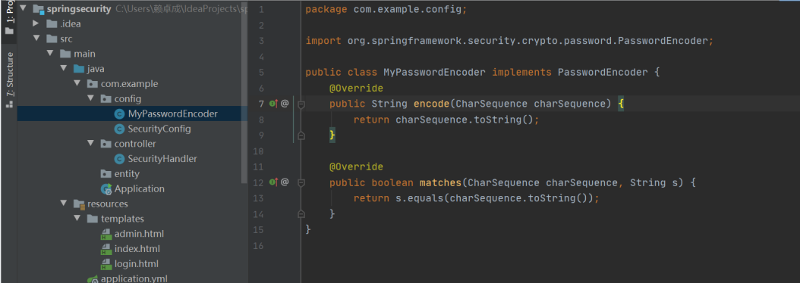
Task: Collapse the main folder arrow
Action: point(49,54)
